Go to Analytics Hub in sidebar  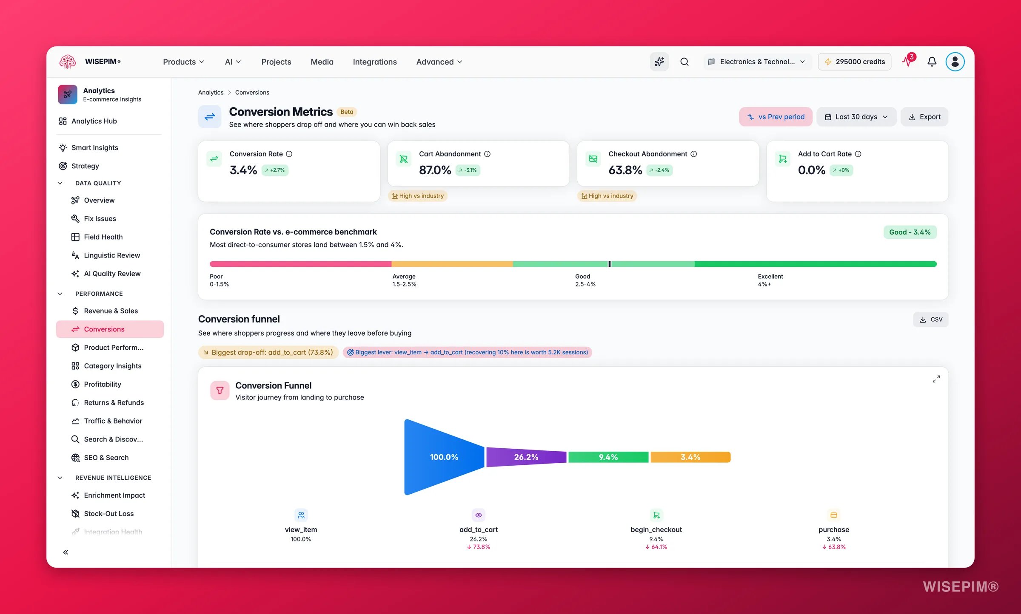110,121
